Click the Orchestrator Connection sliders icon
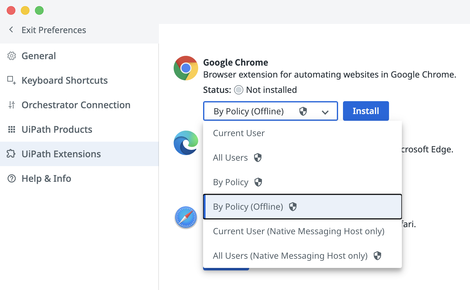Screen dimensions: 470x290 coord(12,105)
